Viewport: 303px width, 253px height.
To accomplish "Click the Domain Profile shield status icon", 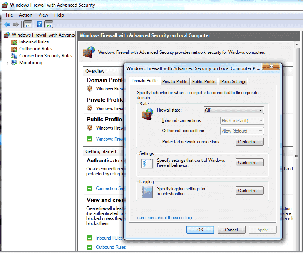I will click(90, 88).
